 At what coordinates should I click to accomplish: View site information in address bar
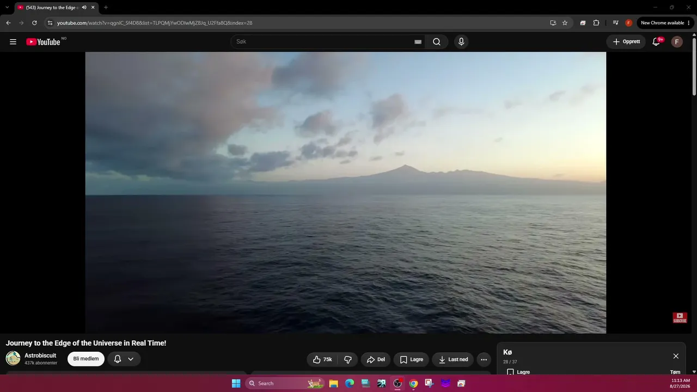[50, 23]
